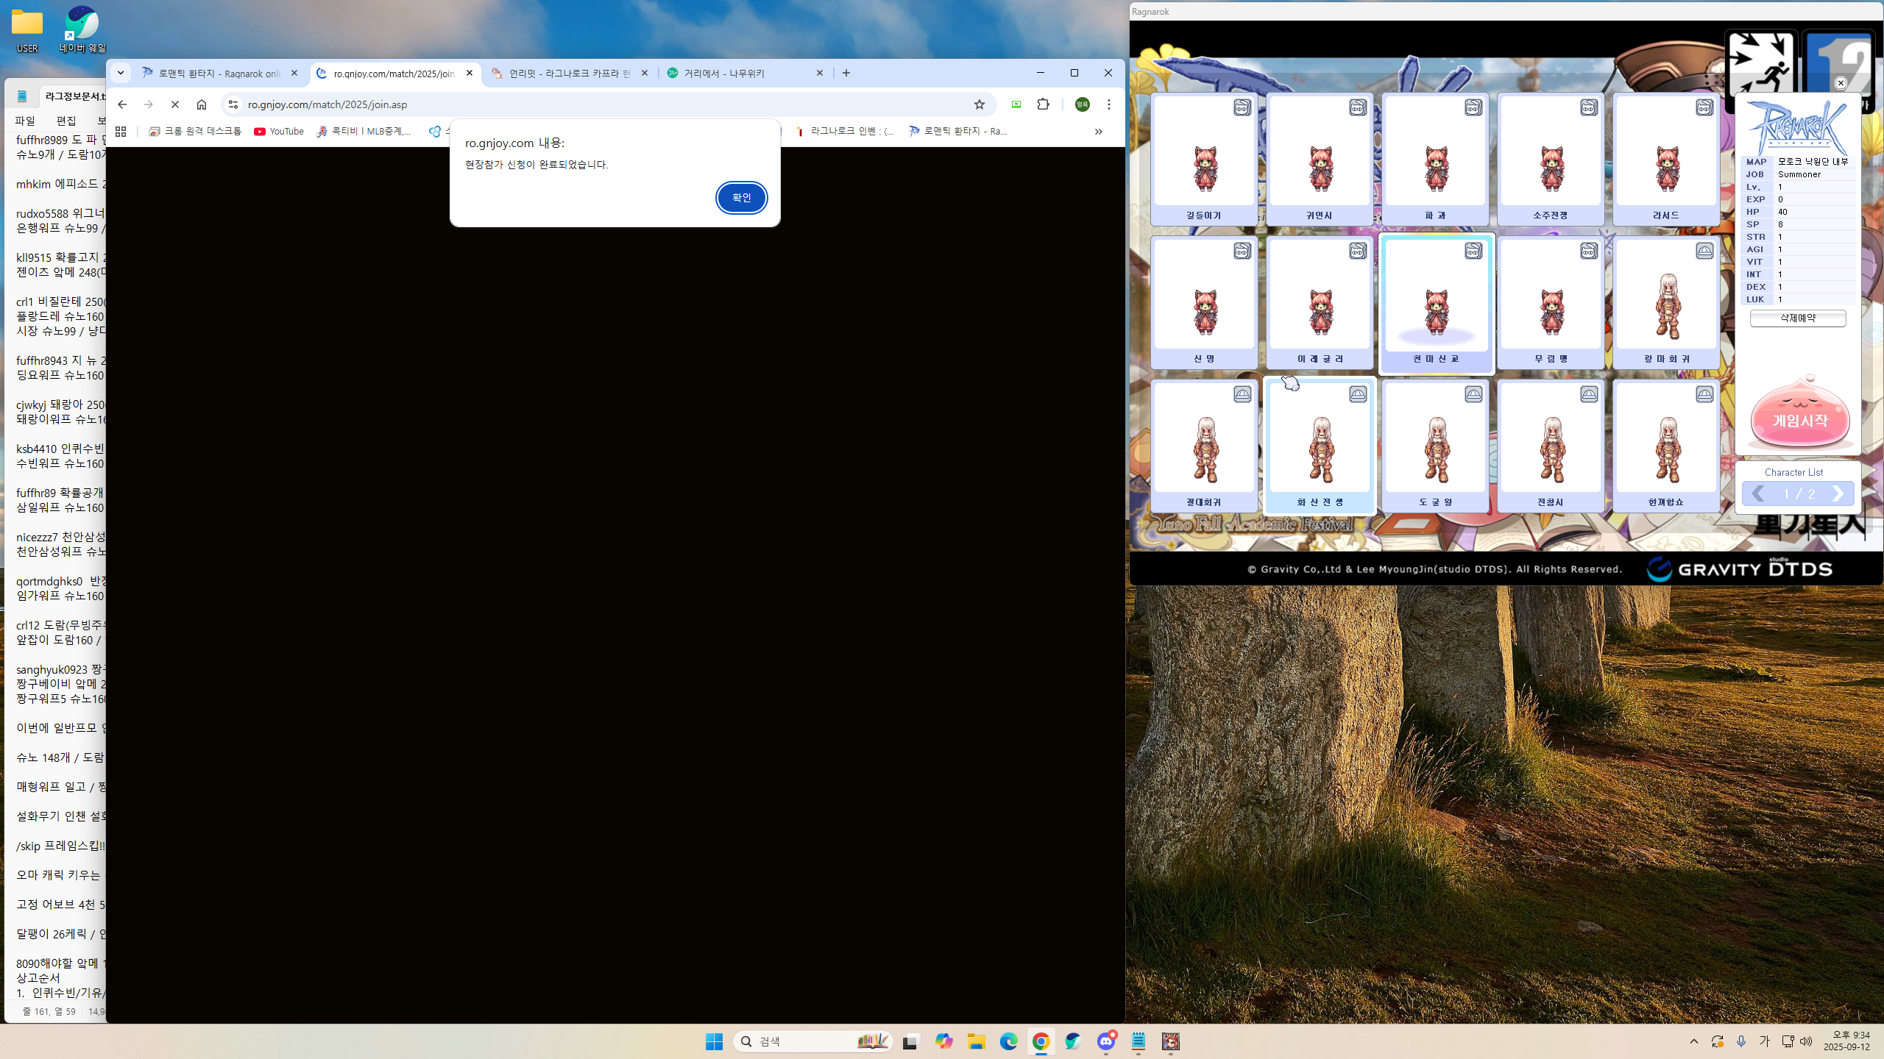Open 록티비 MLB중계 bookmark

pos(364,131)
